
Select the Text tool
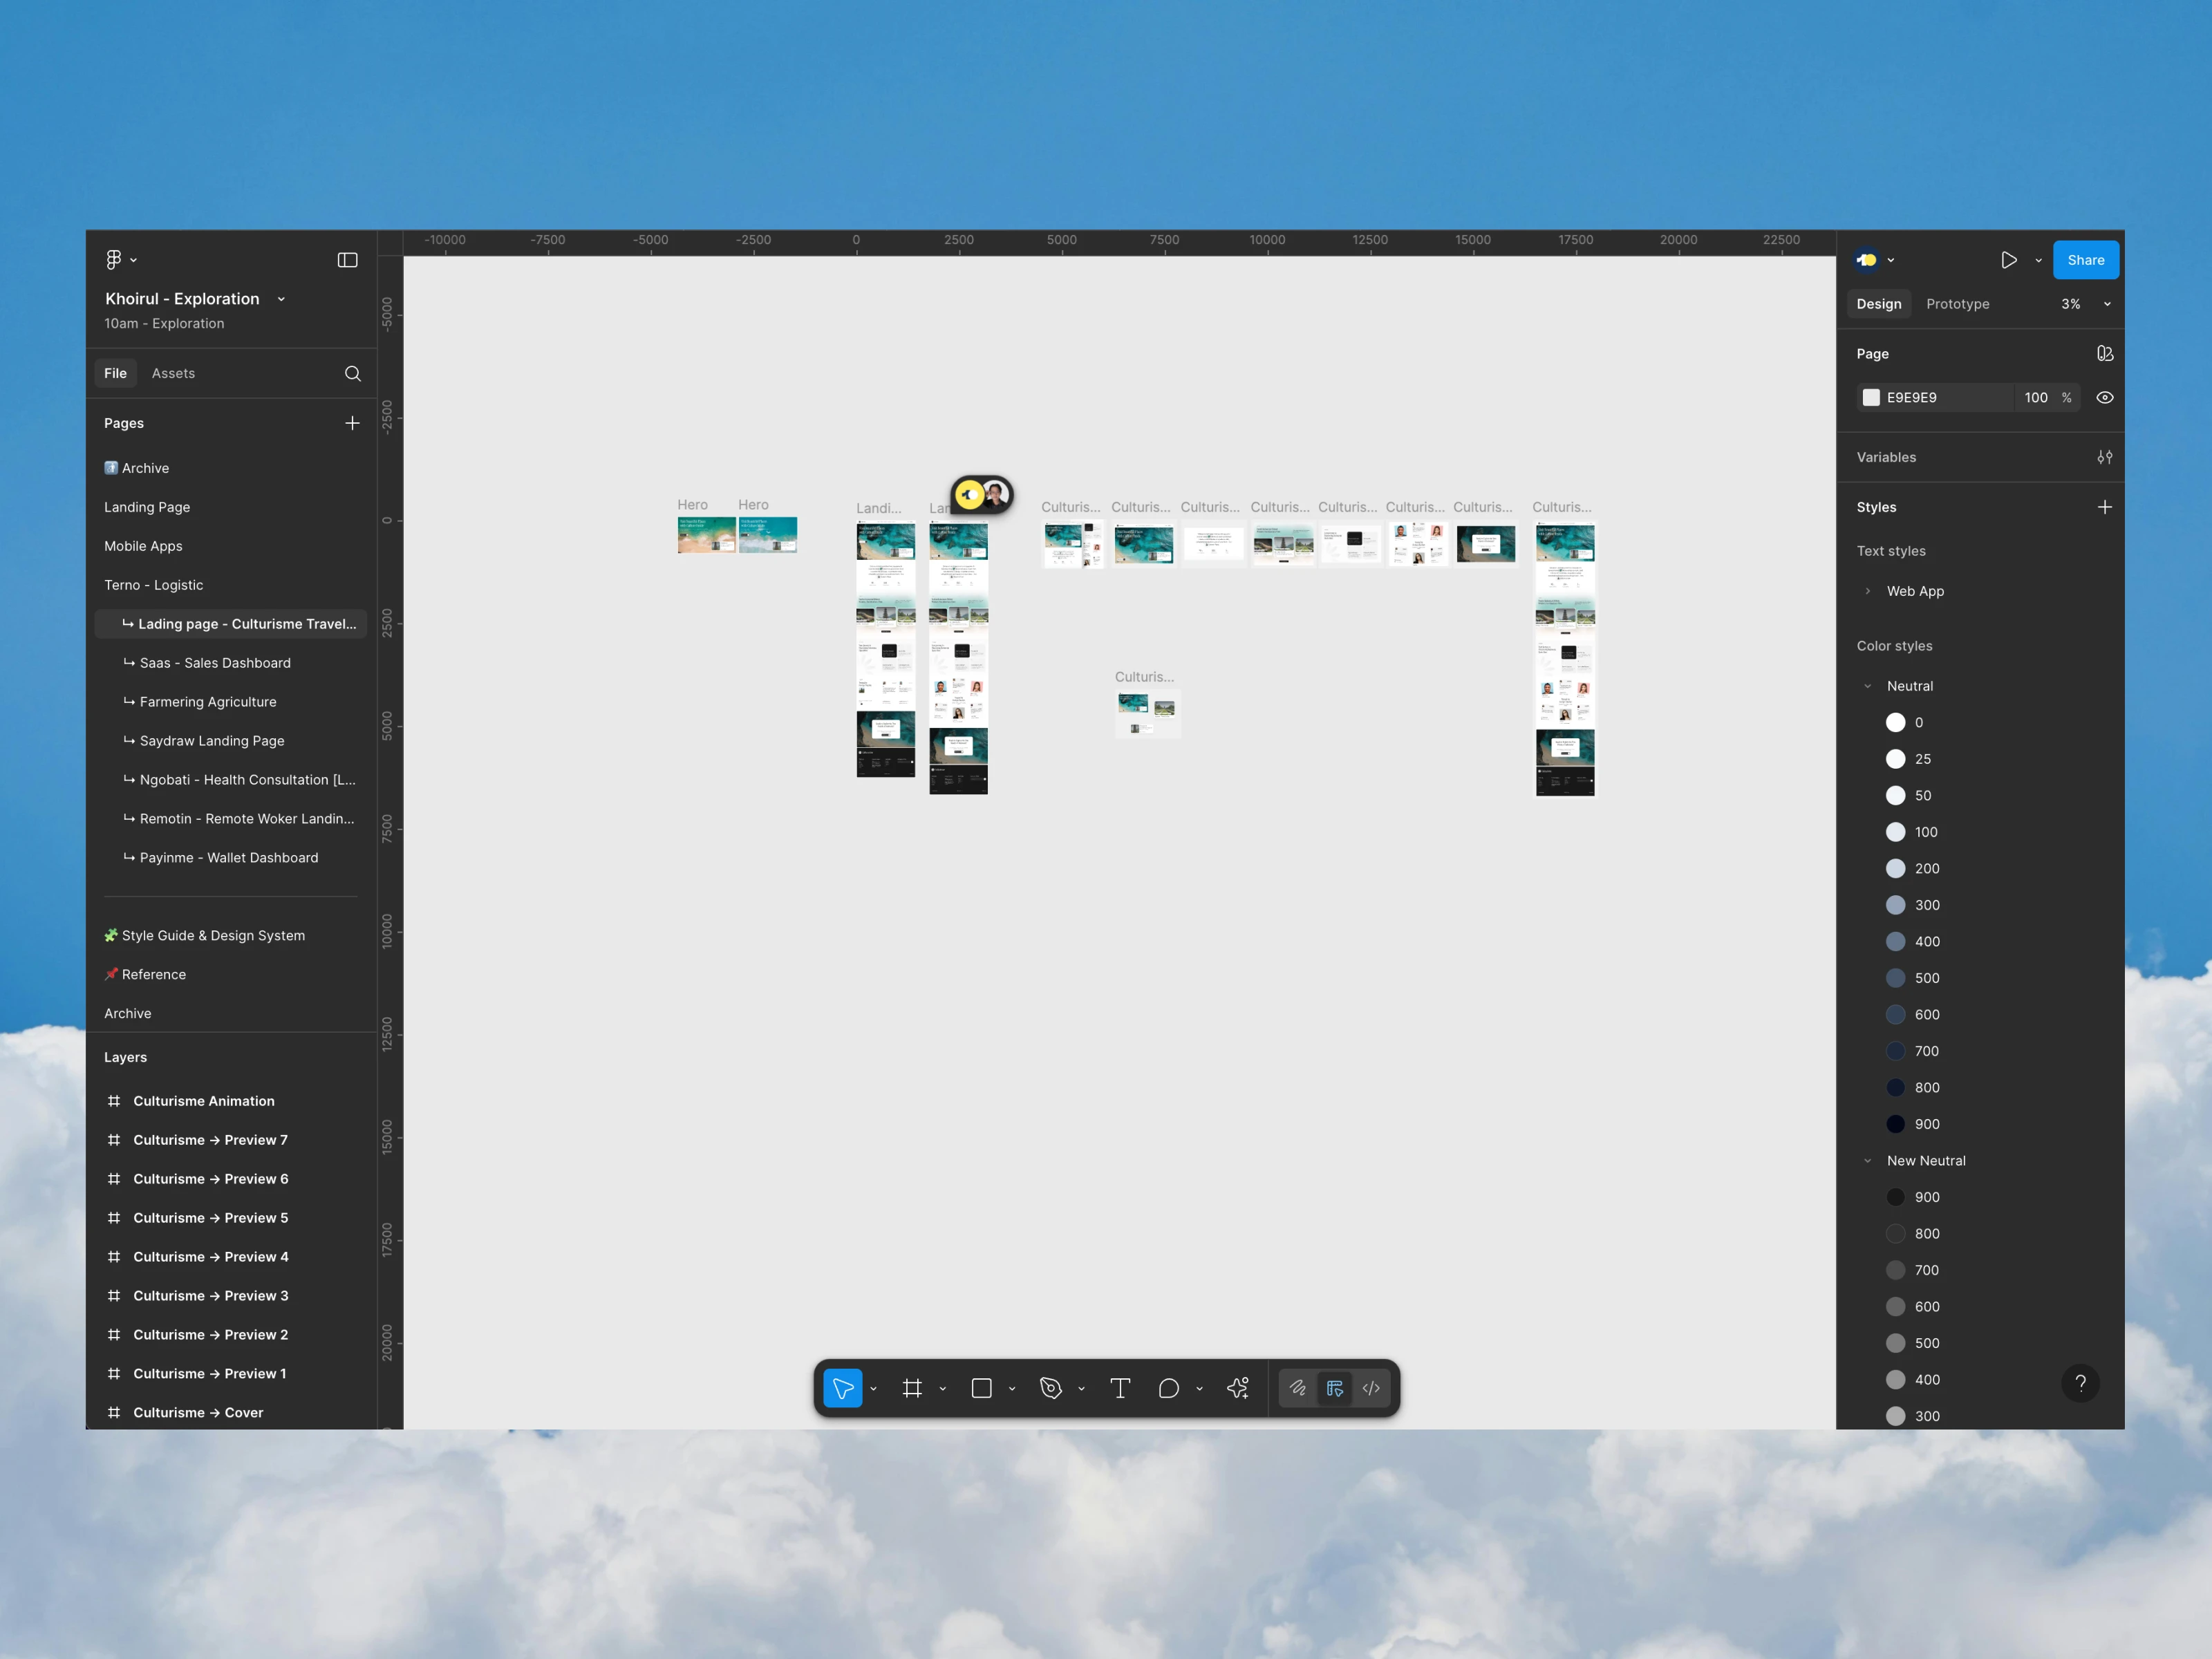pos(1120,1388)
